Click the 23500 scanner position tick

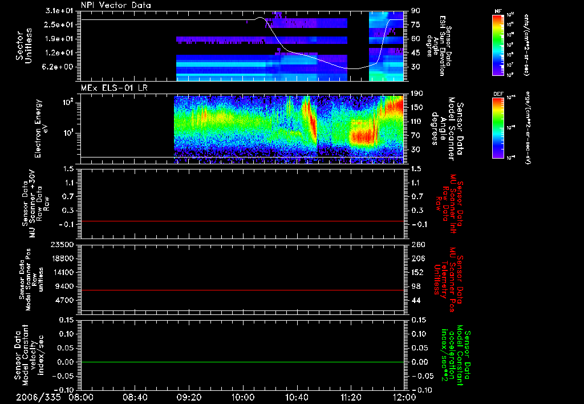click(x=62, y=245)
